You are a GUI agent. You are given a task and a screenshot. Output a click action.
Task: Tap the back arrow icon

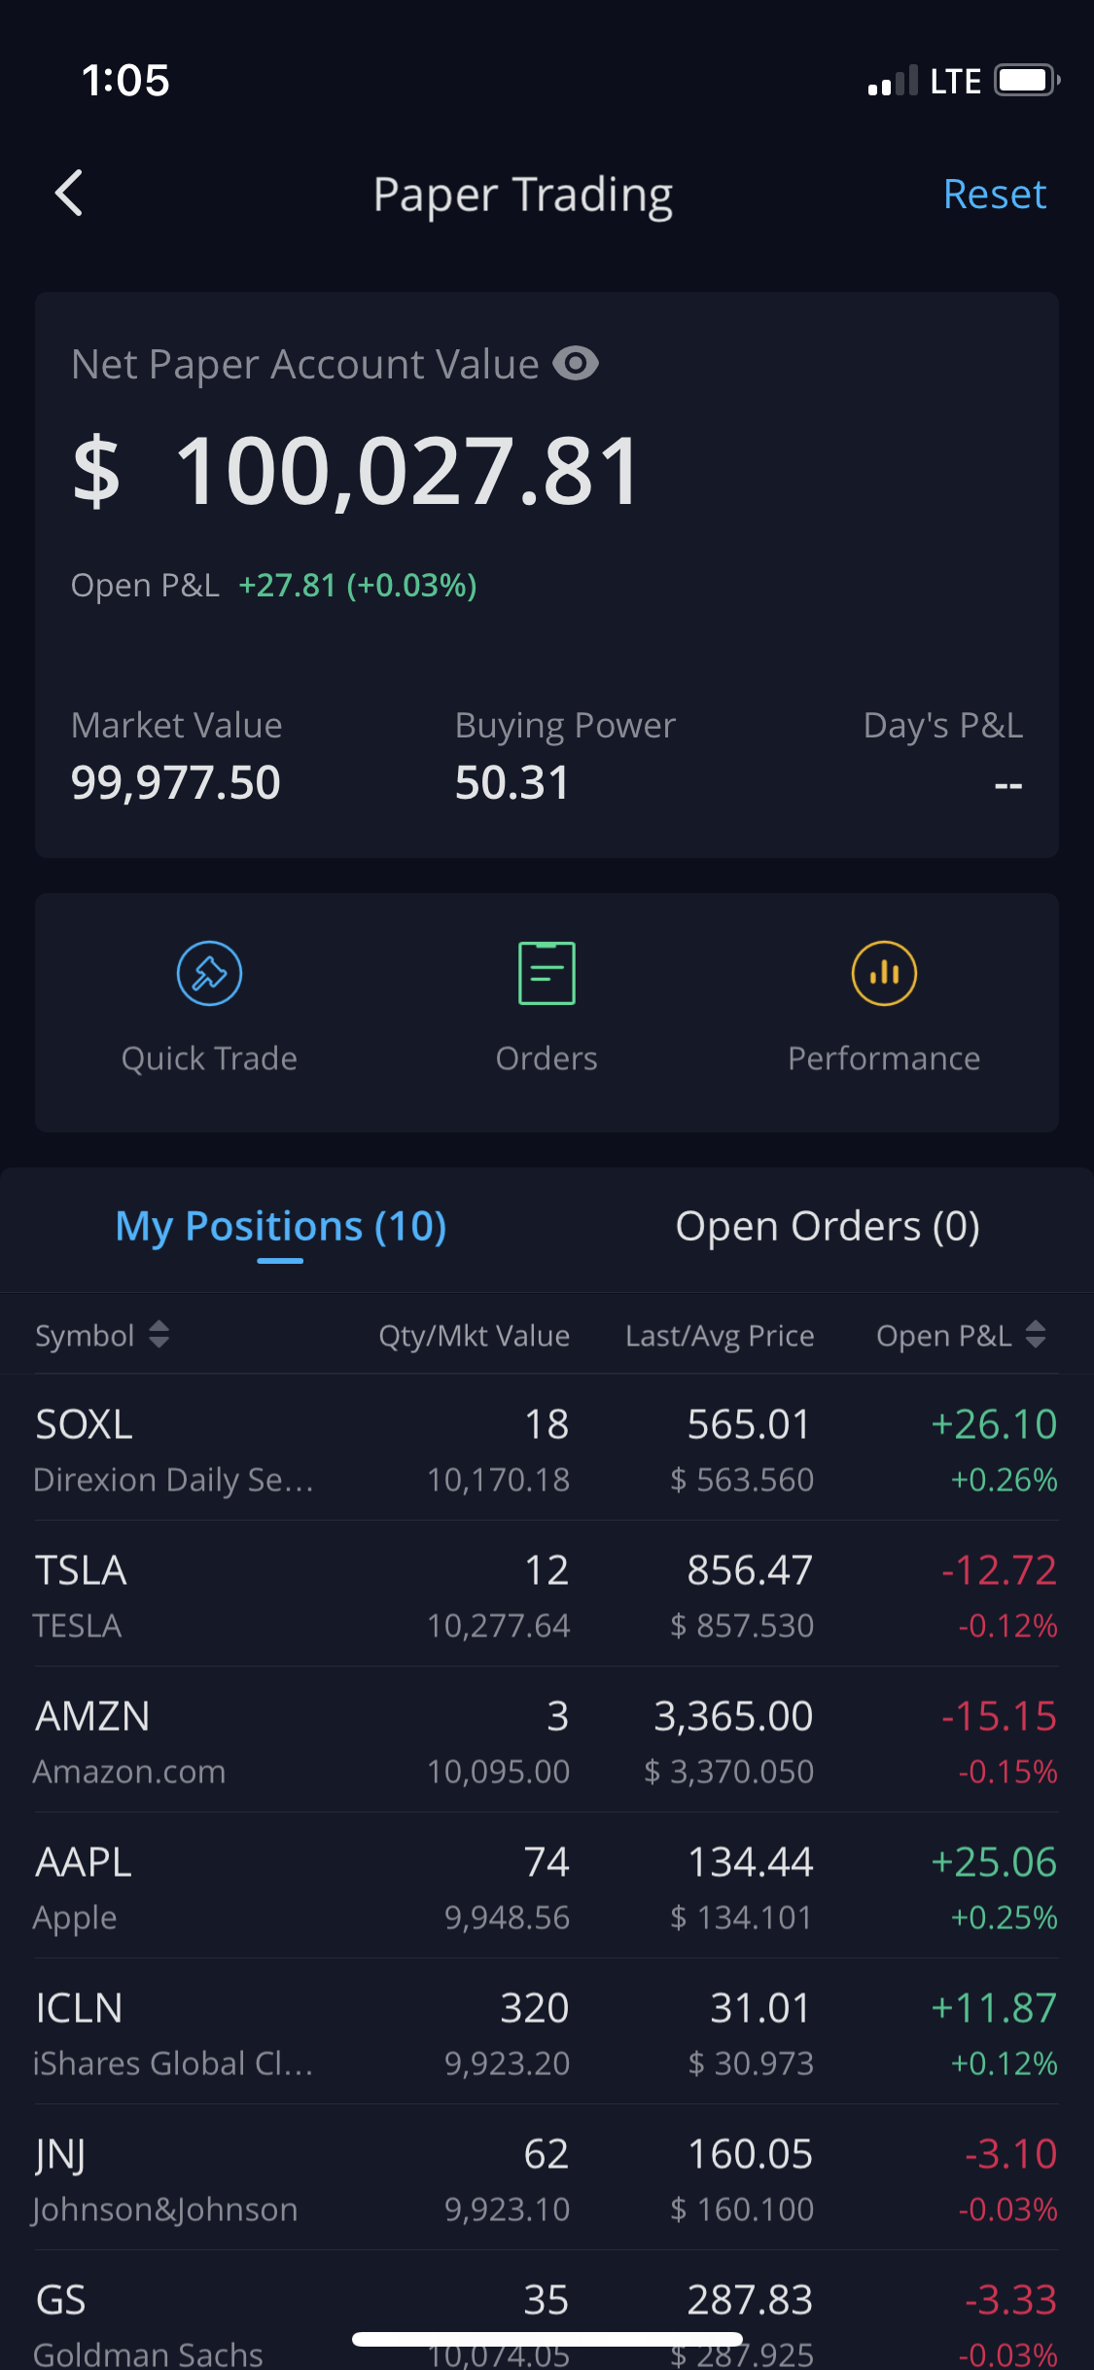[x=69, y=193]
